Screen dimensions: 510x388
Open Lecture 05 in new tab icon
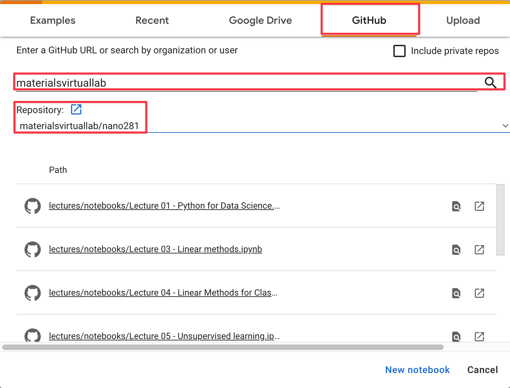coord(479,336)
